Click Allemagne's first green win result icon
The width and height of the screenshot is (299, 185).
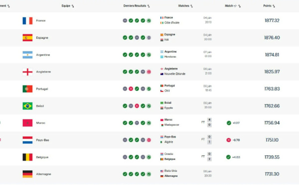tap(125, 174)
